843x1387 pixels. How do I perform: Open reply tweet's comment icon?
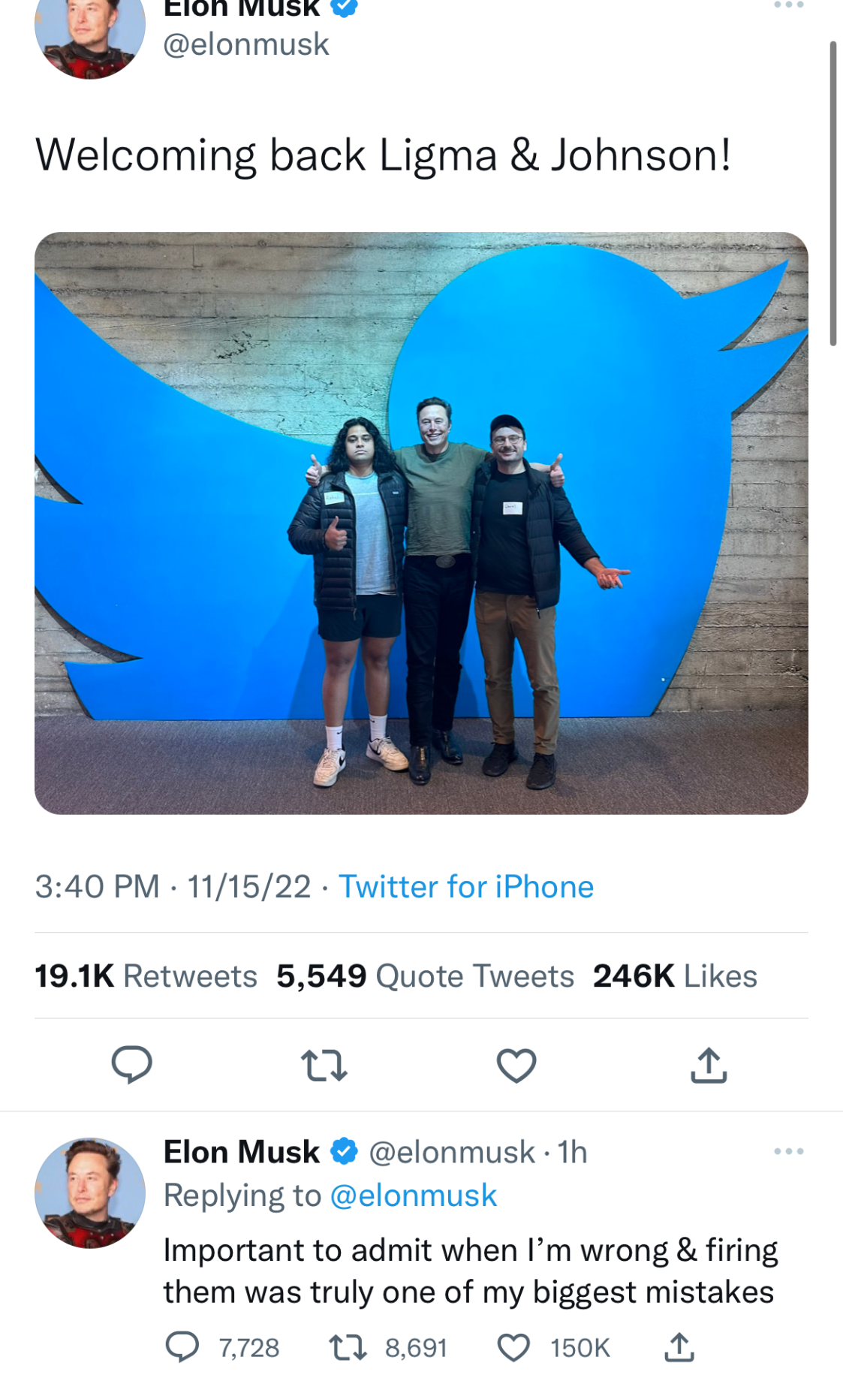click(182, 1347)
